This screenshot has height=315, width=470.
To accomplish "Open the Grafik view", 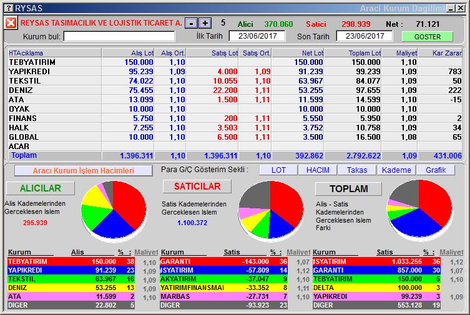I will (x=436, y=170).
